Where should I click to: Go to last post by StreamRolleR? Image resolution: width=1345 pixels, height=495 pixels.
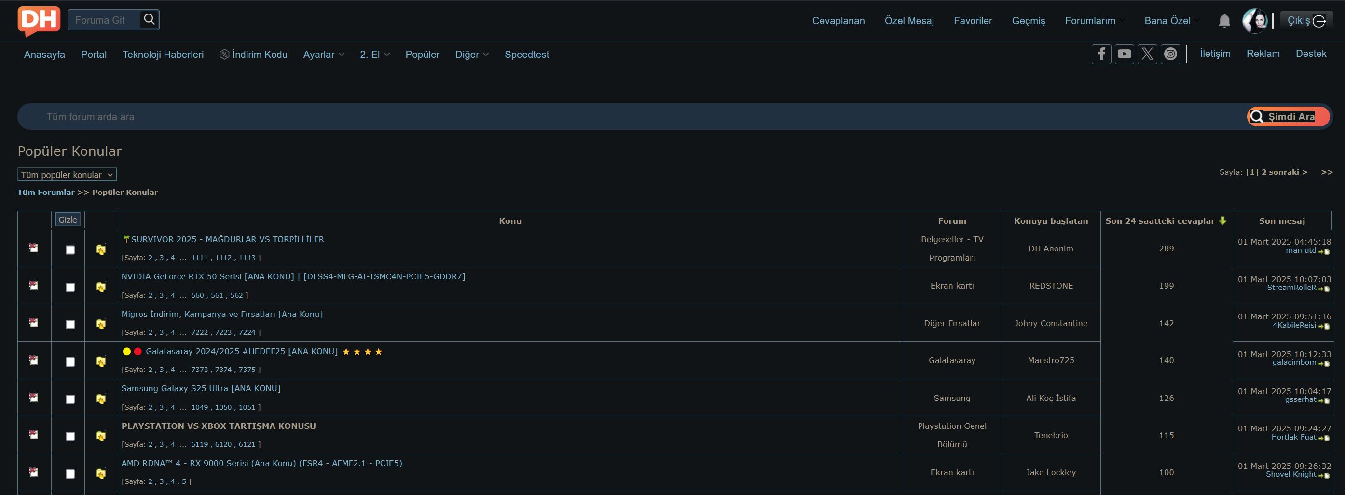pos(1324,289)
